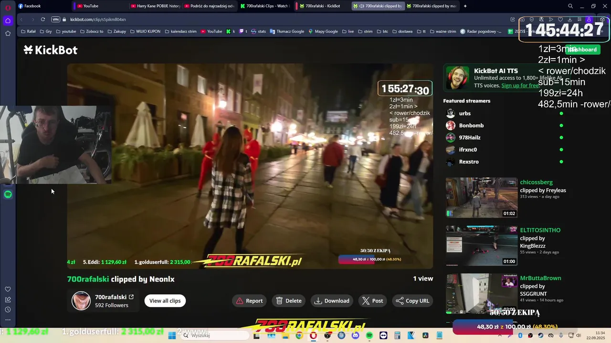
Task: Select featured streamer Rexstro
Action: 469,161
